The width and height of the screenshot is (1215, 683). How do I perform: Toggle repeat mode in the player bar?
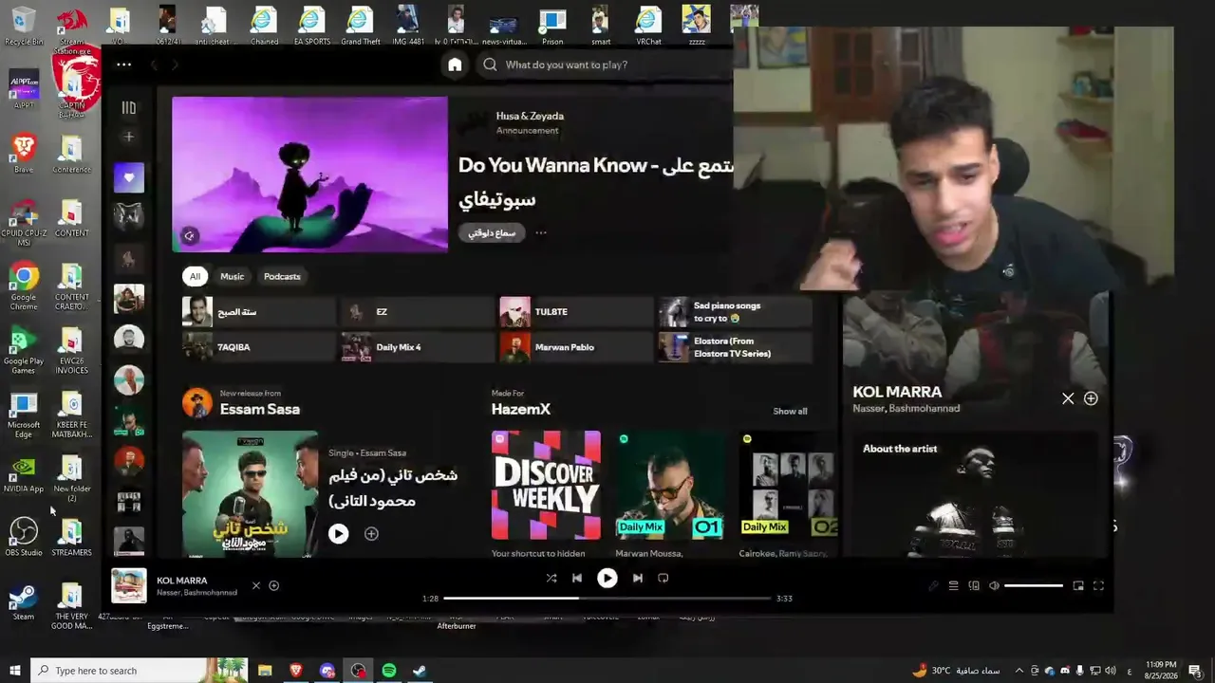[663, 578]
